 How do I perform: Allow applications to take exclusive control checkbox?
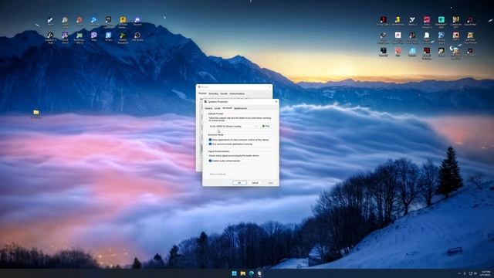pos(210,140)
